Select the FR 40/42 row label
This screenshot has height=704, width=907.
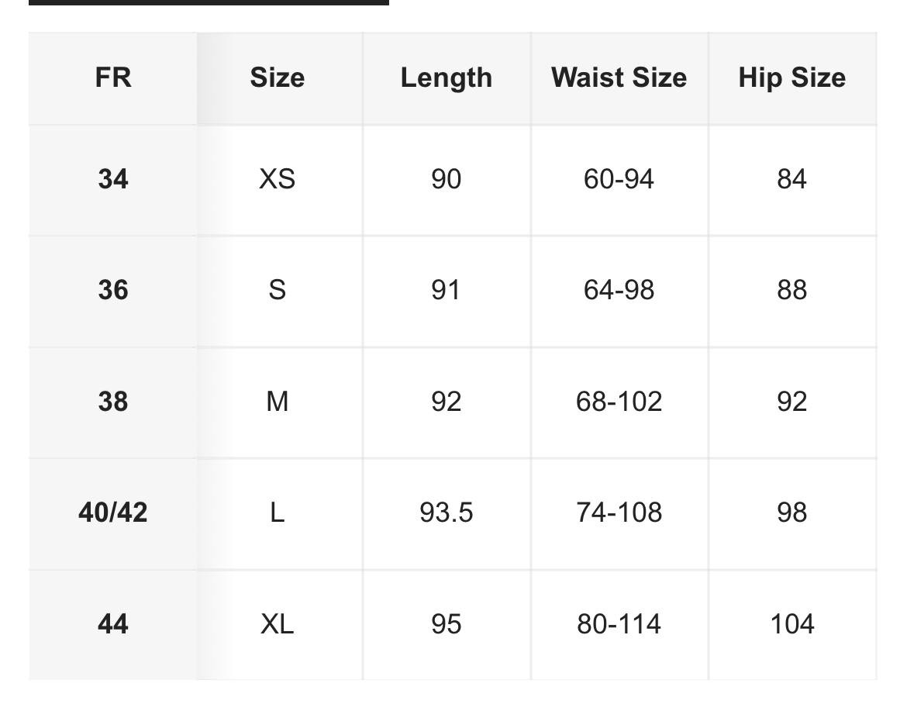(113, 513)
